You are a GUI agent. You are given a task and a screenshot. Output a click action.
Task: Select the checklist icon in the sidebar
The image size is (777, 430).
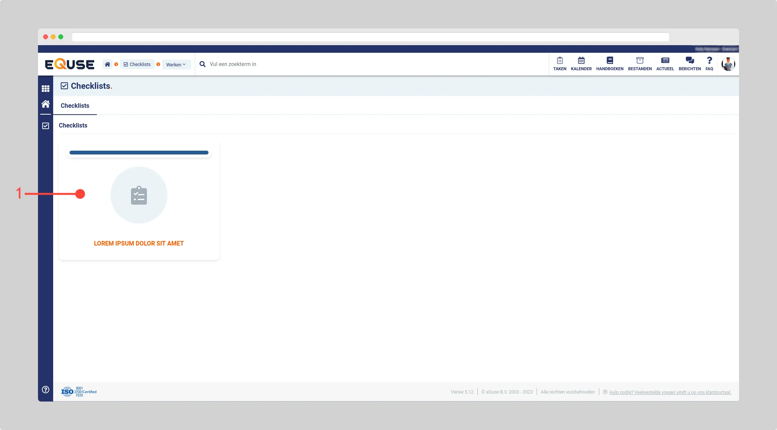[x=46, y=126]
